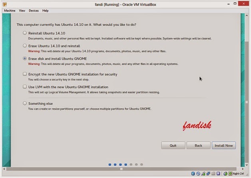Image resolution: width=251 pixels, height=178 pixels.
Task: Click 'This will set up Logical Volume Management' text
Action: click(94, 92)
